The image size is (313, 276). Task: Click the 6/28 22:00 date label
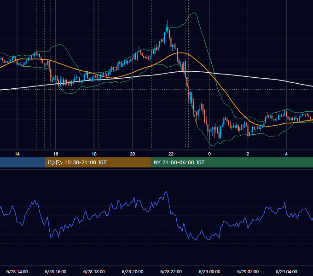pos(171,271)
